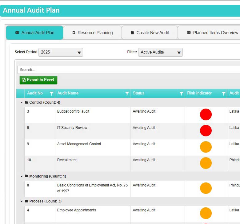The width and height of the screenshot is (240, 224).
Task: Click the Resource Planning document icon
Action: click(x=74, y=33)
